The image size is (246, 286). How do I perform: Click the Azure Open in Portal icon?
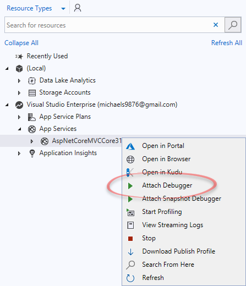pos(130,146)
